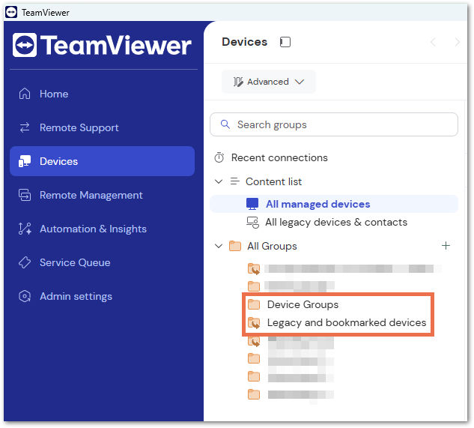Click the Device Groups folder icon

(254, 304)
